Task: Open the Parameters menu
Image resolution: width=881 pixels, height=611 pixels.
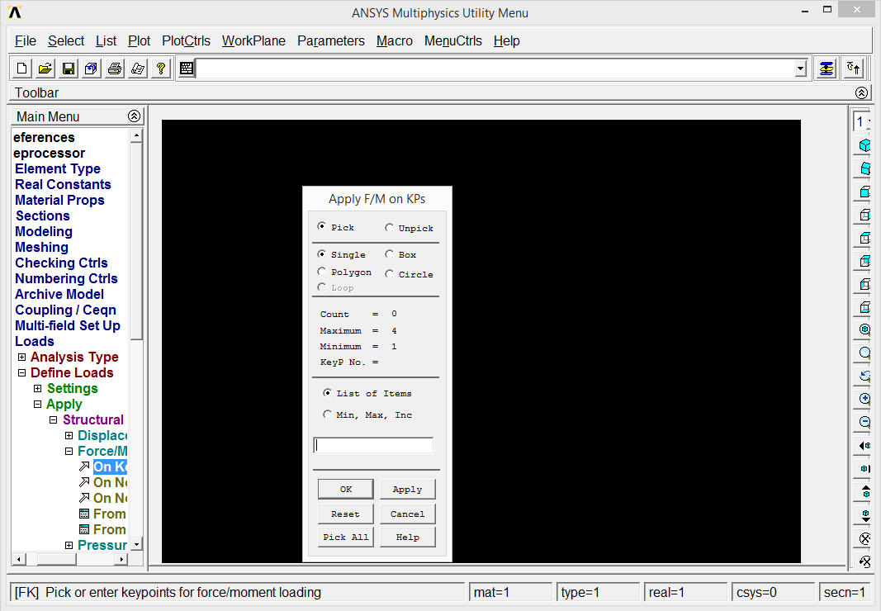Action: (331, 41)
